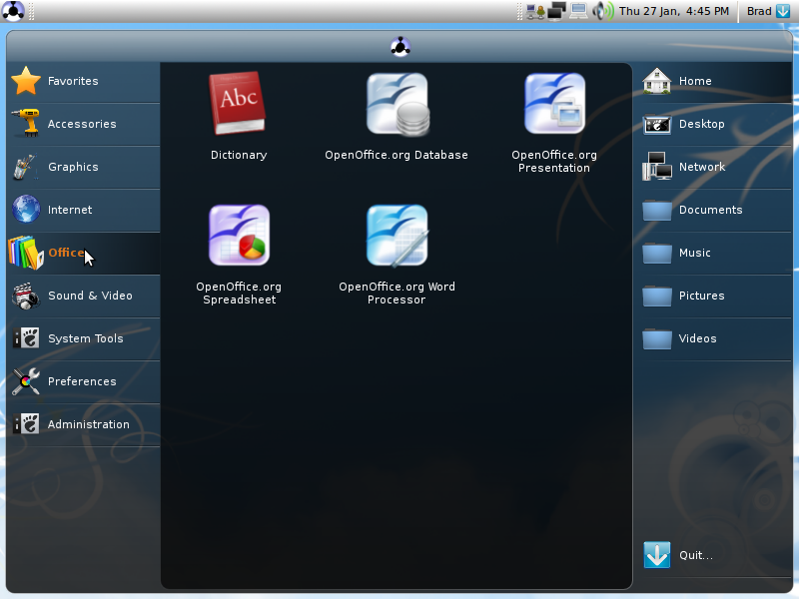This screenshot has height=599, width=799.
Task: Open the Music place label
Action: (x=694, y=253)
